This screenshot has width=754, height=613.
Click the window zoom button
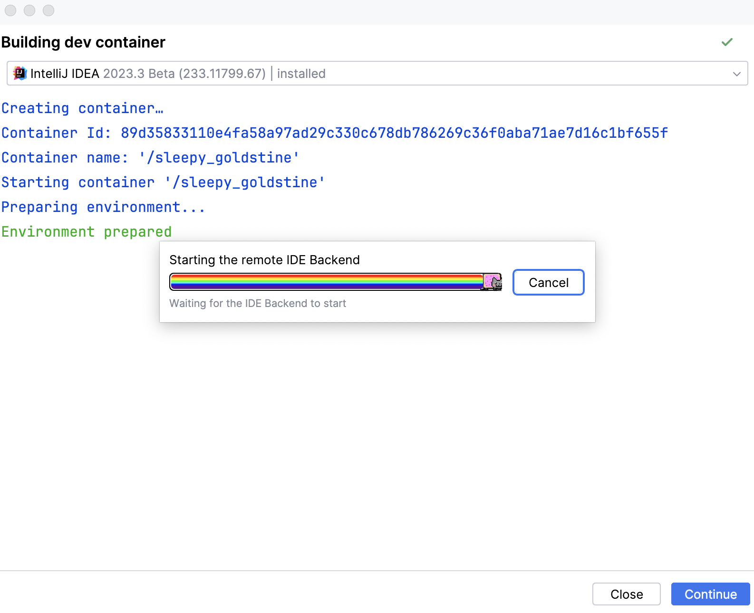[48, 10]
